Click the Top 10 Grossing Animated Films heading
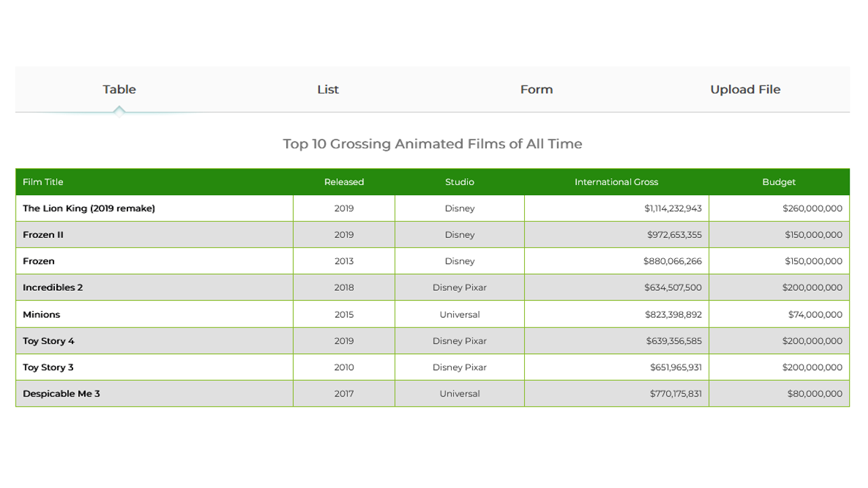 433,144
